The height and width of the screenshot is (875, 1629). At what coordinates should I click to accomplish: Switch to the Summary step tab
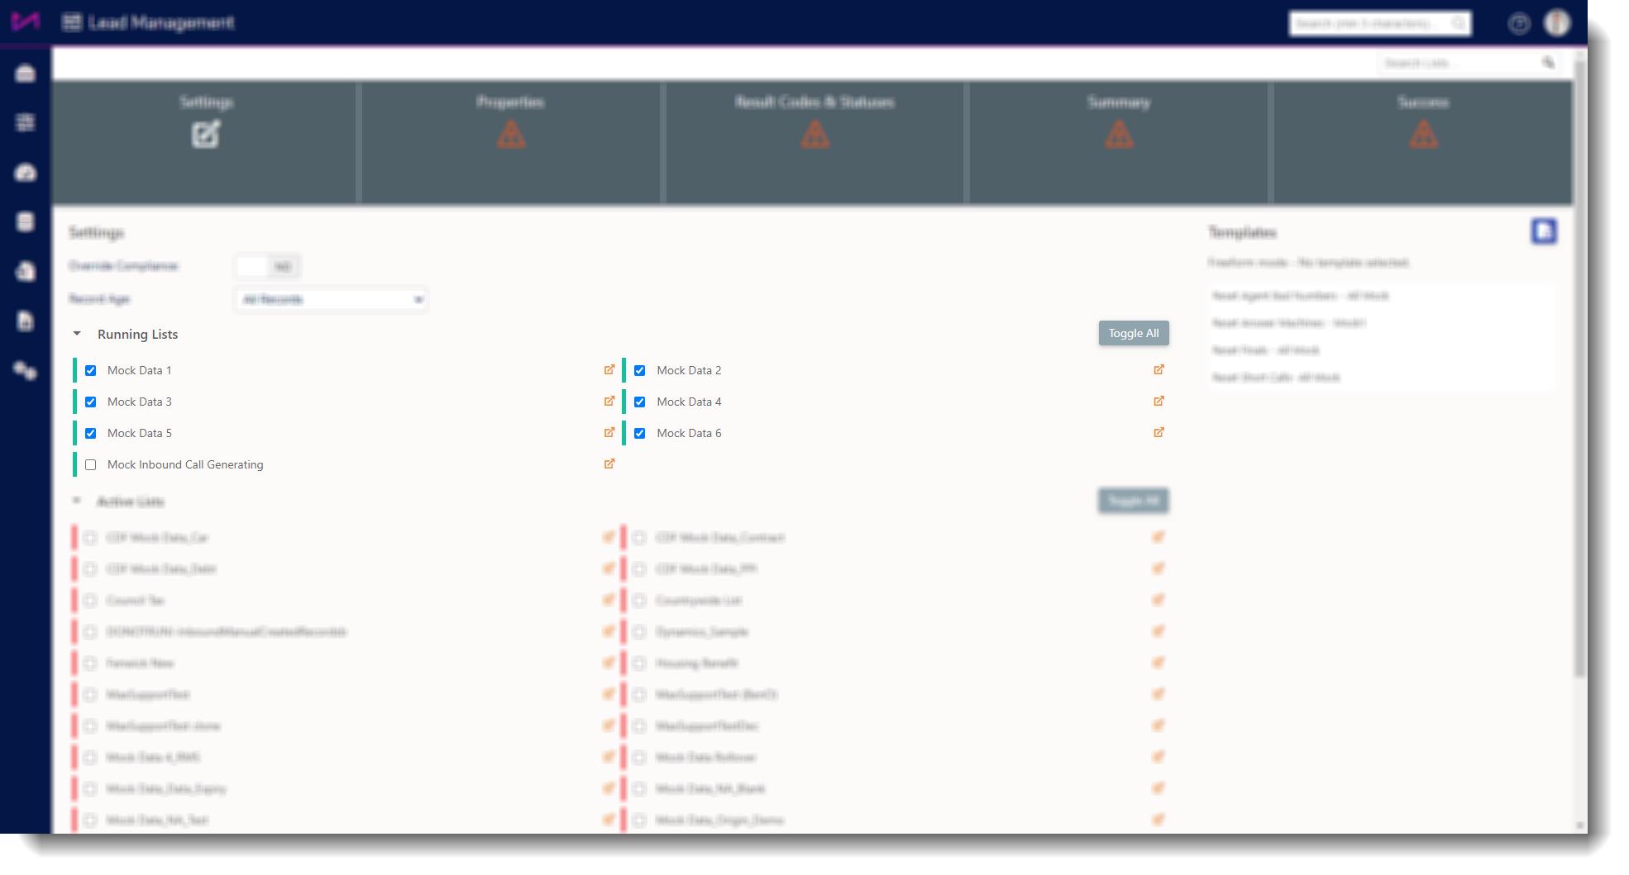(x=1119, y=142)
